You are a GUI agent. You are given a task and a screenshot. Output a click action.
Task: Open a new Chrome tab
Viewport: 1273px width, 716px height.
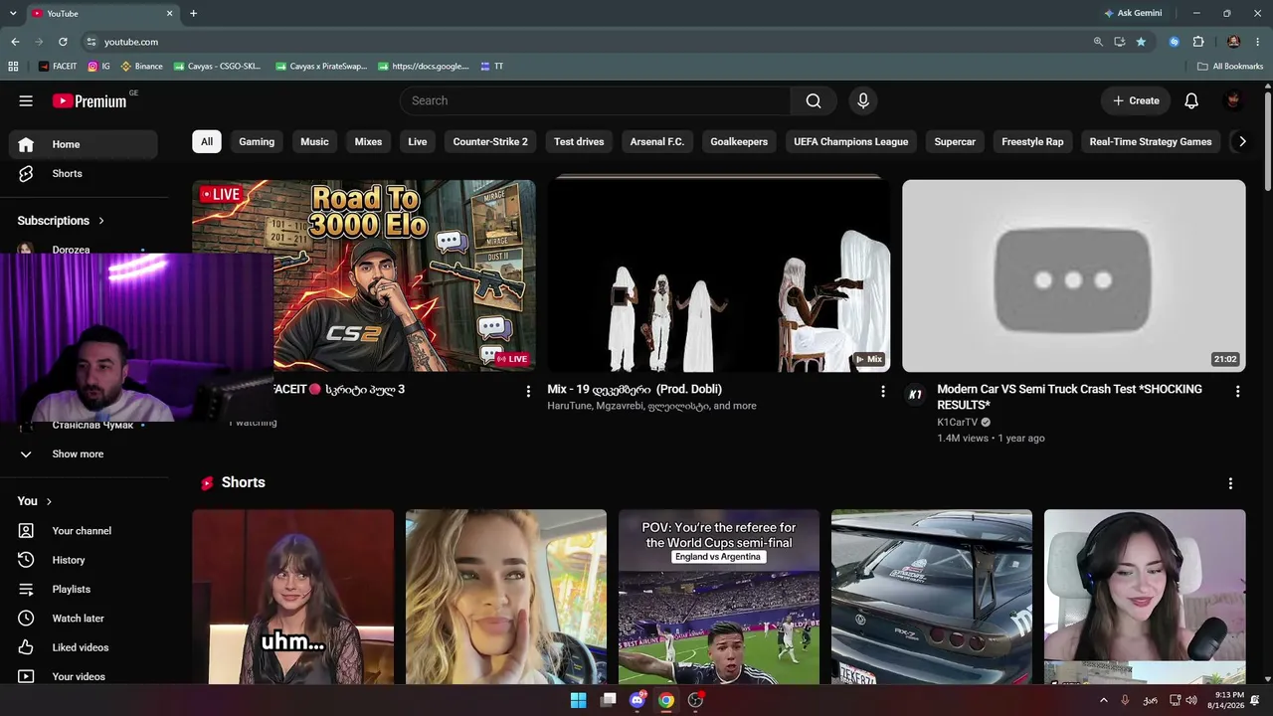(x=193, y=13)
